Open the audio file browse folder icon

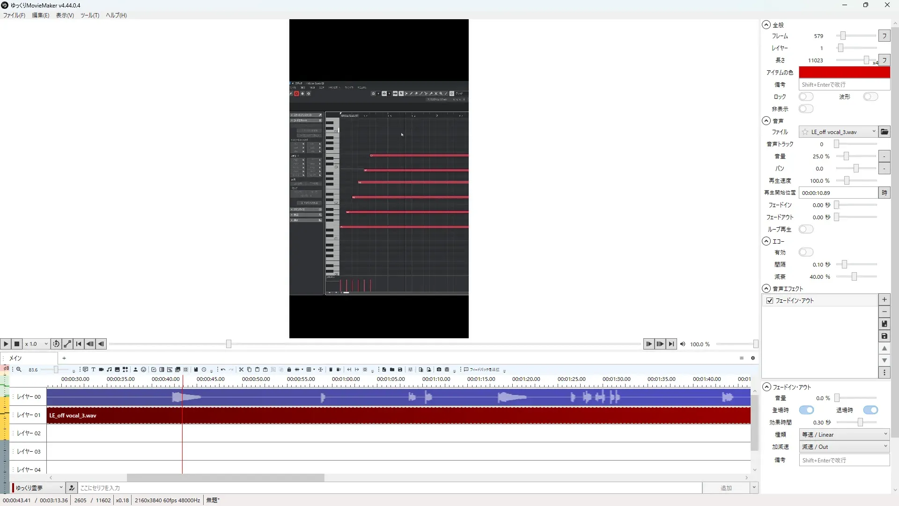point(884,132)
